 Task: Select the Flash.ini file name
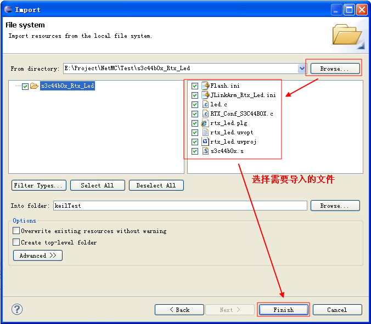[225, 86]
